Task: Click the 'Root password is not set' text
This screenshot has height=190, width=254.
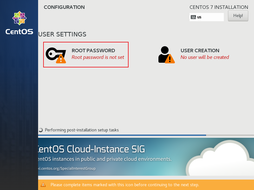Action: coord(98,57)
